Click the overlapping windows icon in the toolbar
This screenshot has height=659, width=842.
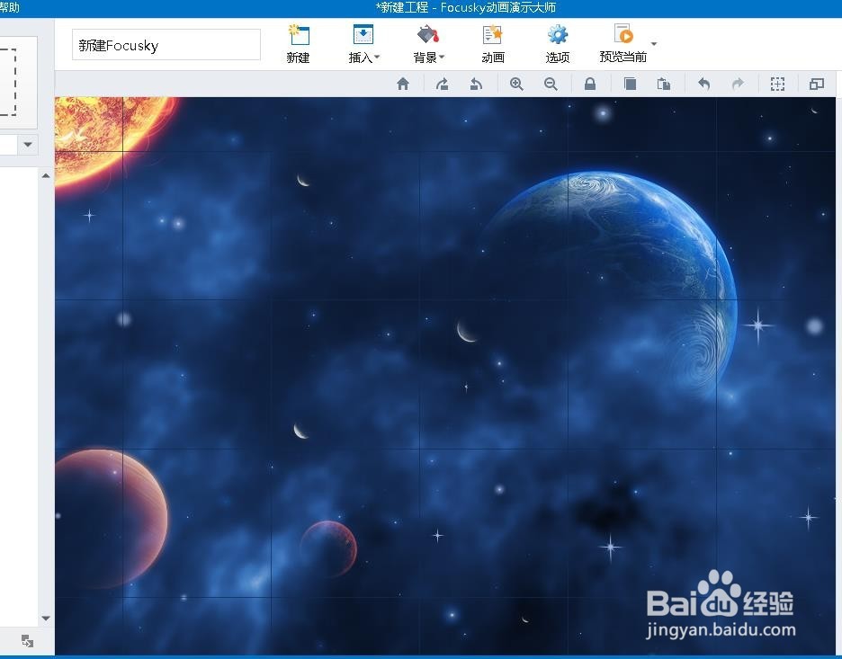coord(817,84)
